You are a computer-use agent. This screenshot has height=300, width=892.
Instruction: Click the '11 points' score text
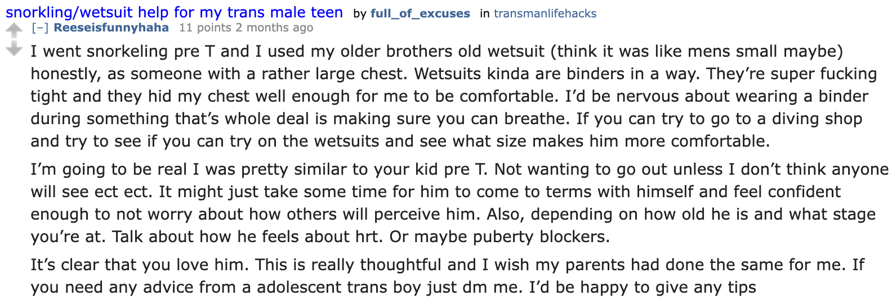[x=205, y=28]
